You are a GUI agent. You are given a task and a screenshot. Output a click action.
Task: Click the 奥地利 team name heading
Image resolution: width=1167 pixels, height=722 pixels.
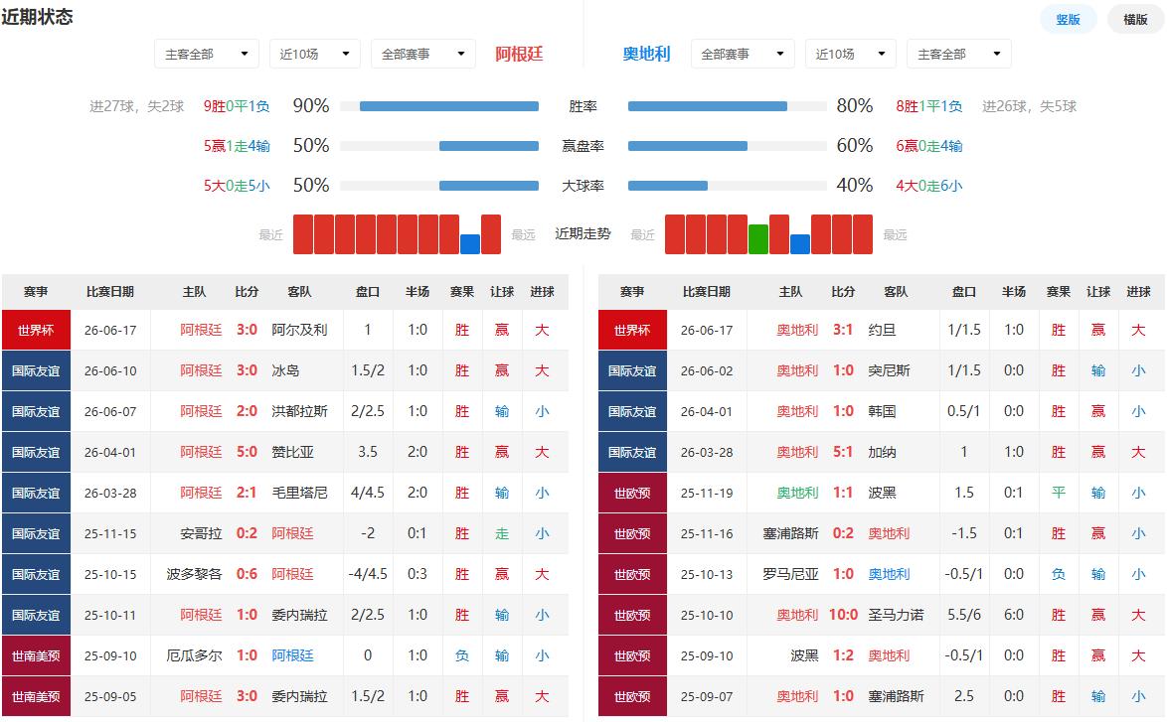[646, 54]
